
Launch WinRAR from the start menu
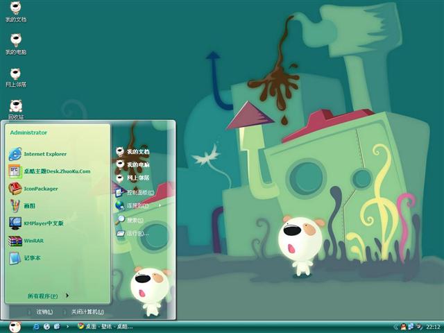pyautogui.click(x=26, y=241)
